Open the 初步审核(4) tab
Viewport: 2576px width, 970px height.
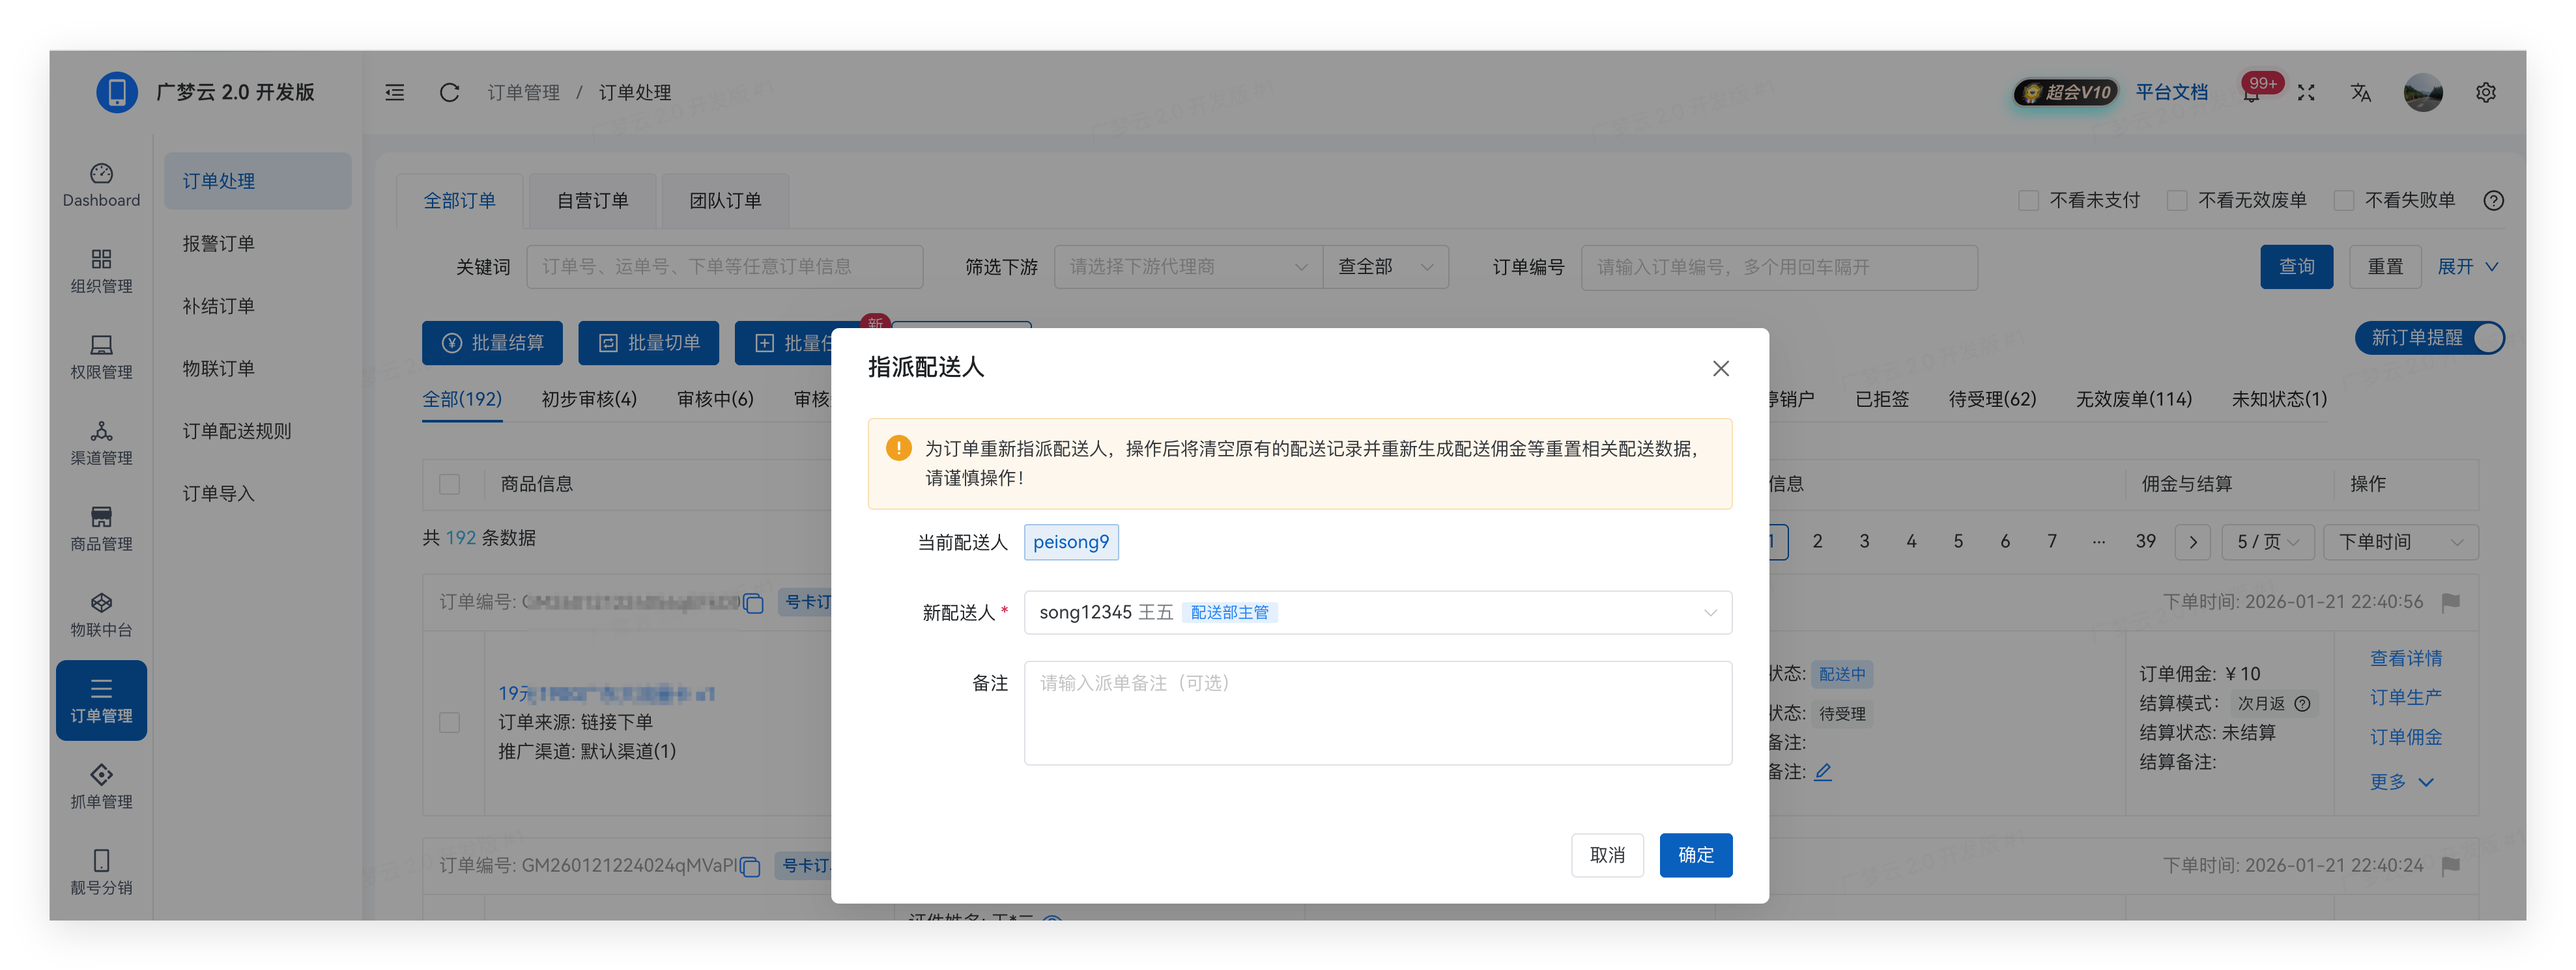(x=588, y=398)
